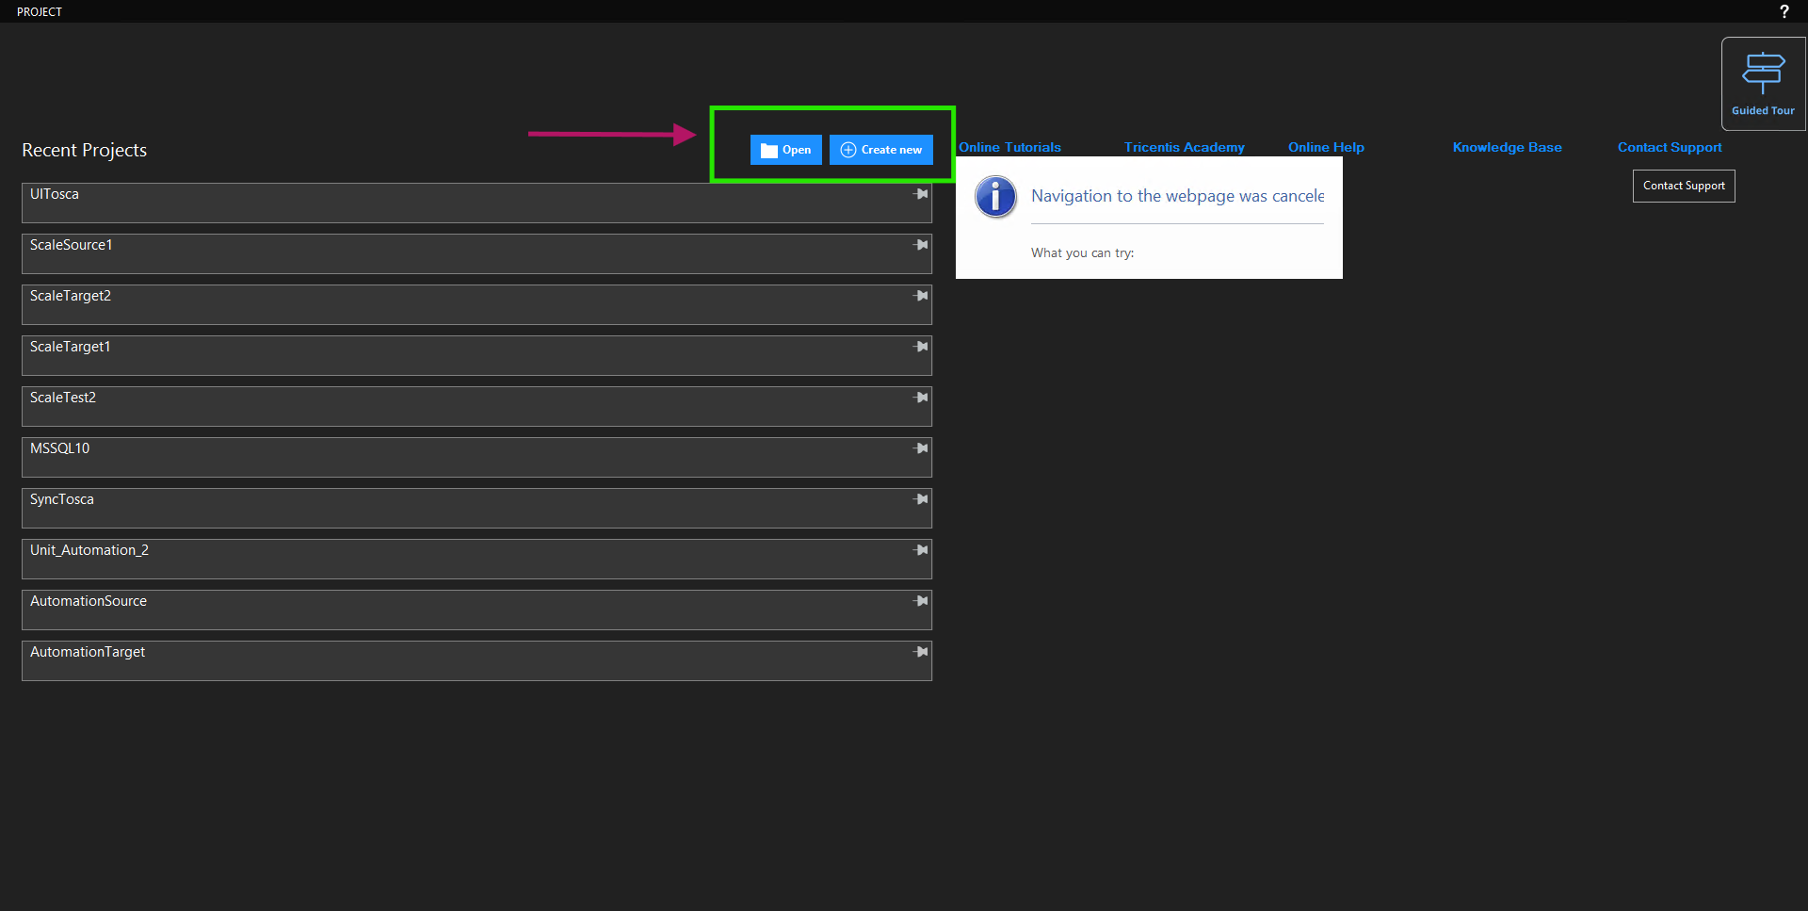
Task: Pin the UITosca project
Action: pos(921,194)
